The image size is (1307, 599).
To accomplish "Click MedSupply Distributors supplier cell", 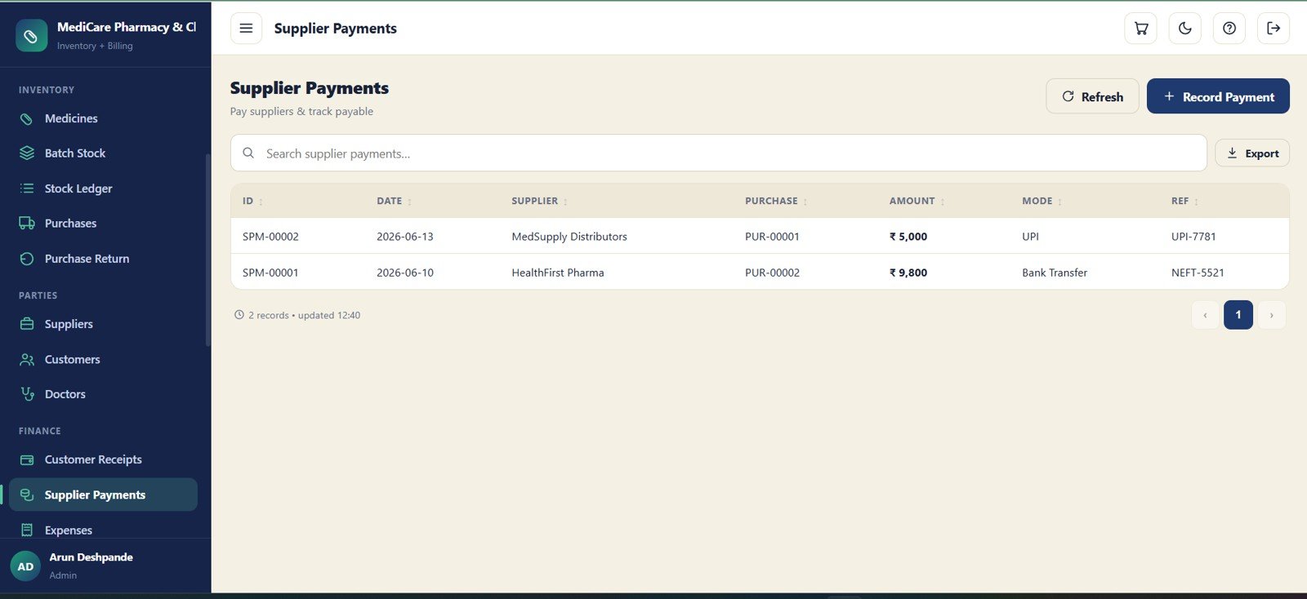I will [x=569, y=237].
